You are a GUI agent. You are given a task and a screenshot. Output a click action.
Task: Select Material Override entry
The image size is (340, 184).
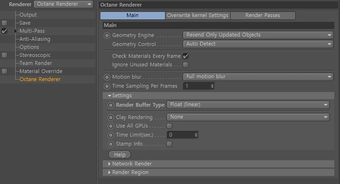41,71
